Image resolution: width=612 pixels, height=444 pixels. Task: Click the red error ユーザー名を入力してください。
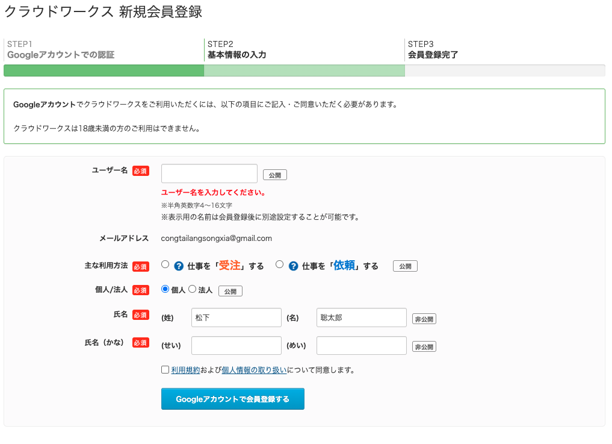point(214,192)
